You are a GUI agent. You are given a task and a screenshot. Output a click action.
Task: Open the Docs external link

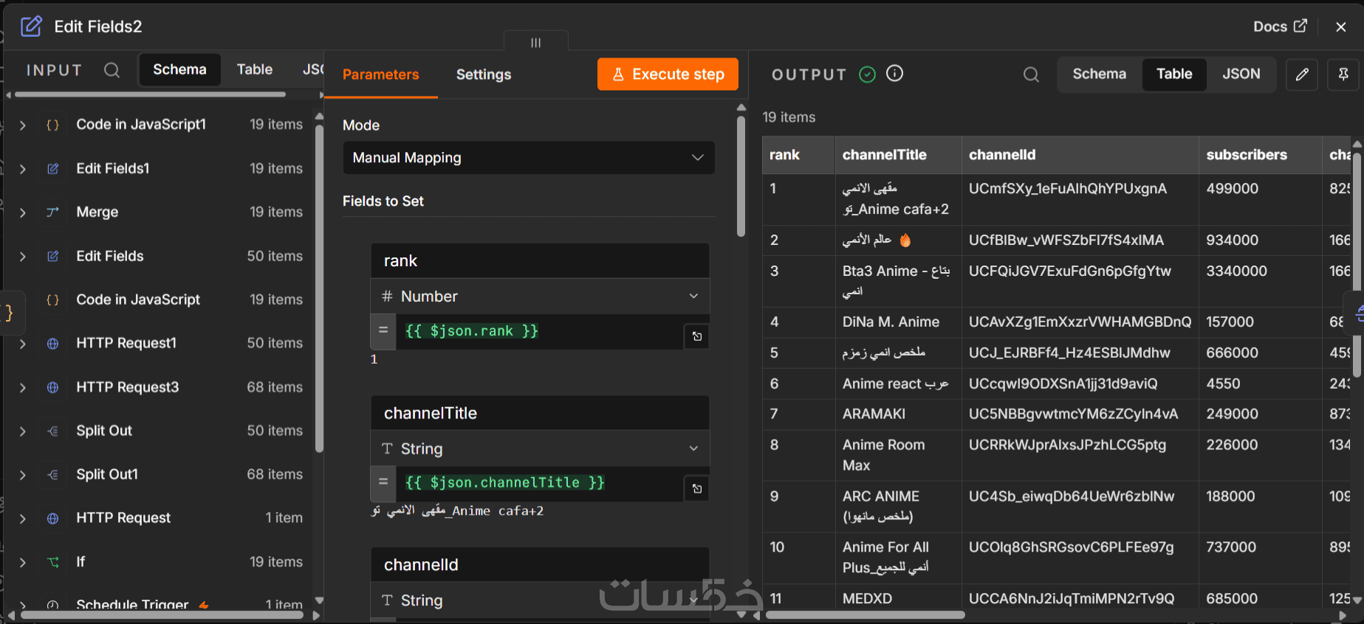tap(1280, 27)
